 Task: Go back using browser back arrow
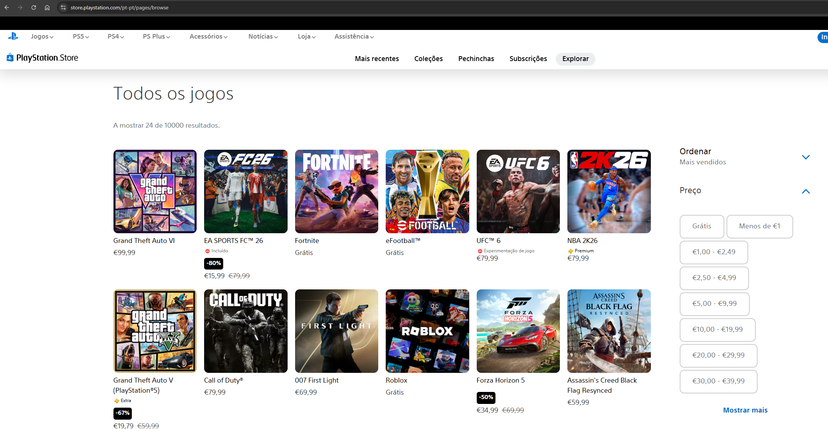tap(7, 7)
